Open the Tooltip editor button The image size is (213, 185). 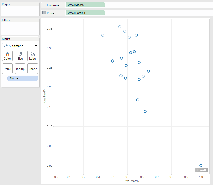tap(20, 69)
